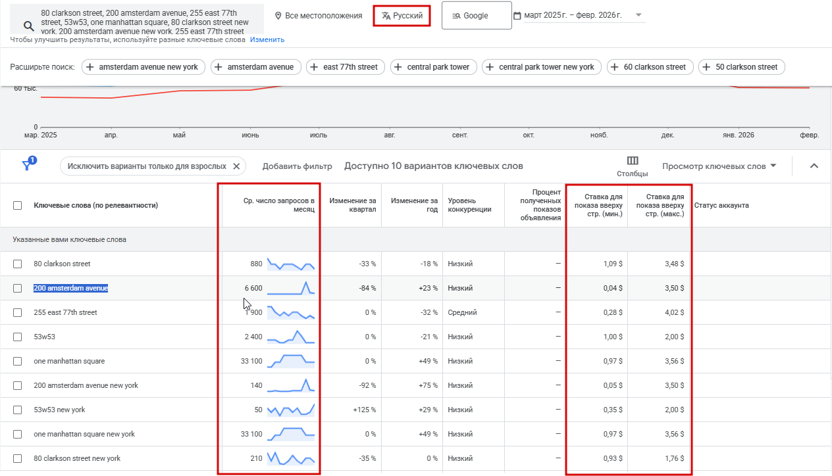
Task: Click Добавить фильтр button
Action: pos(297,166)
